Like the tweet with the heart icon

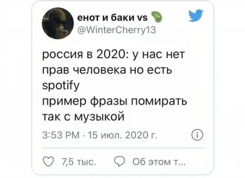pyautogui.click(x=48, y=161)
